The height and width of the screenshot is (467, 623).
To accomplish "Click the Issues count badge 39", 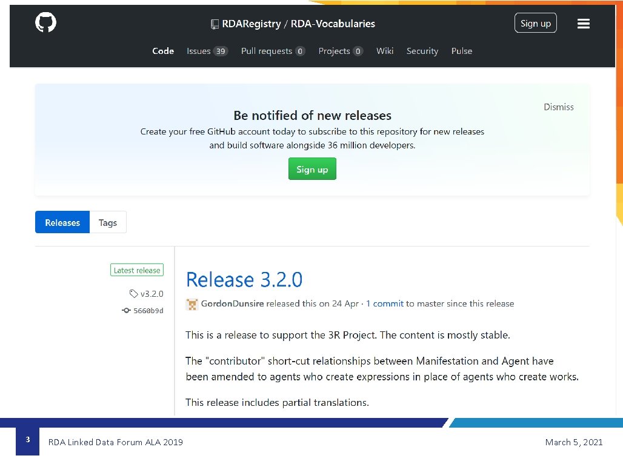I will pyautogui.click(x=221, y=51).
